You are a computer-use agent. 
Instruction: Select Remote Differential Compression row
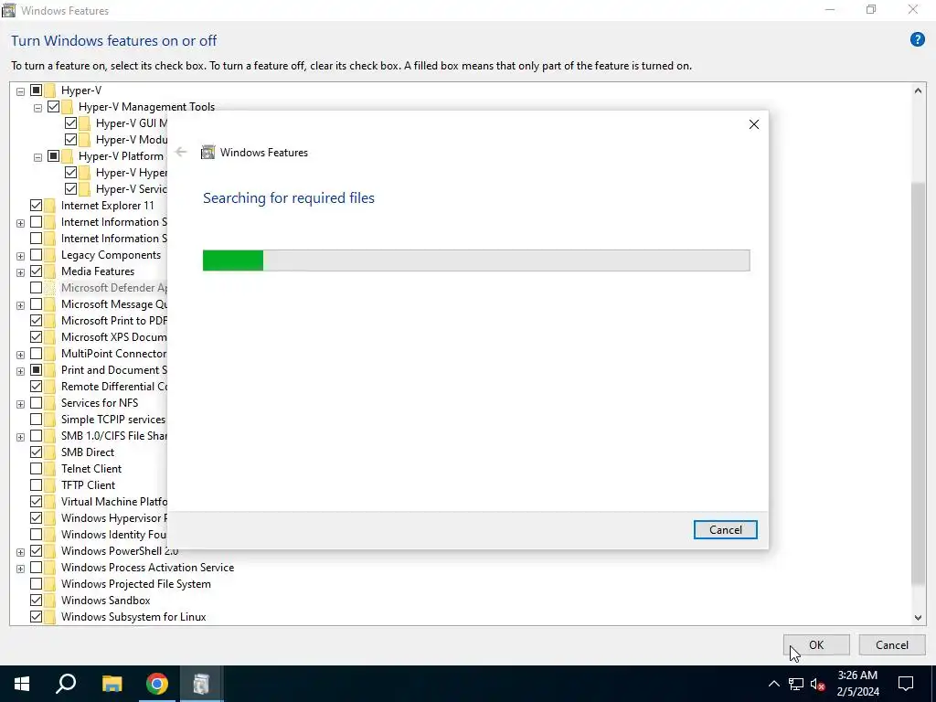click(113, 387)
